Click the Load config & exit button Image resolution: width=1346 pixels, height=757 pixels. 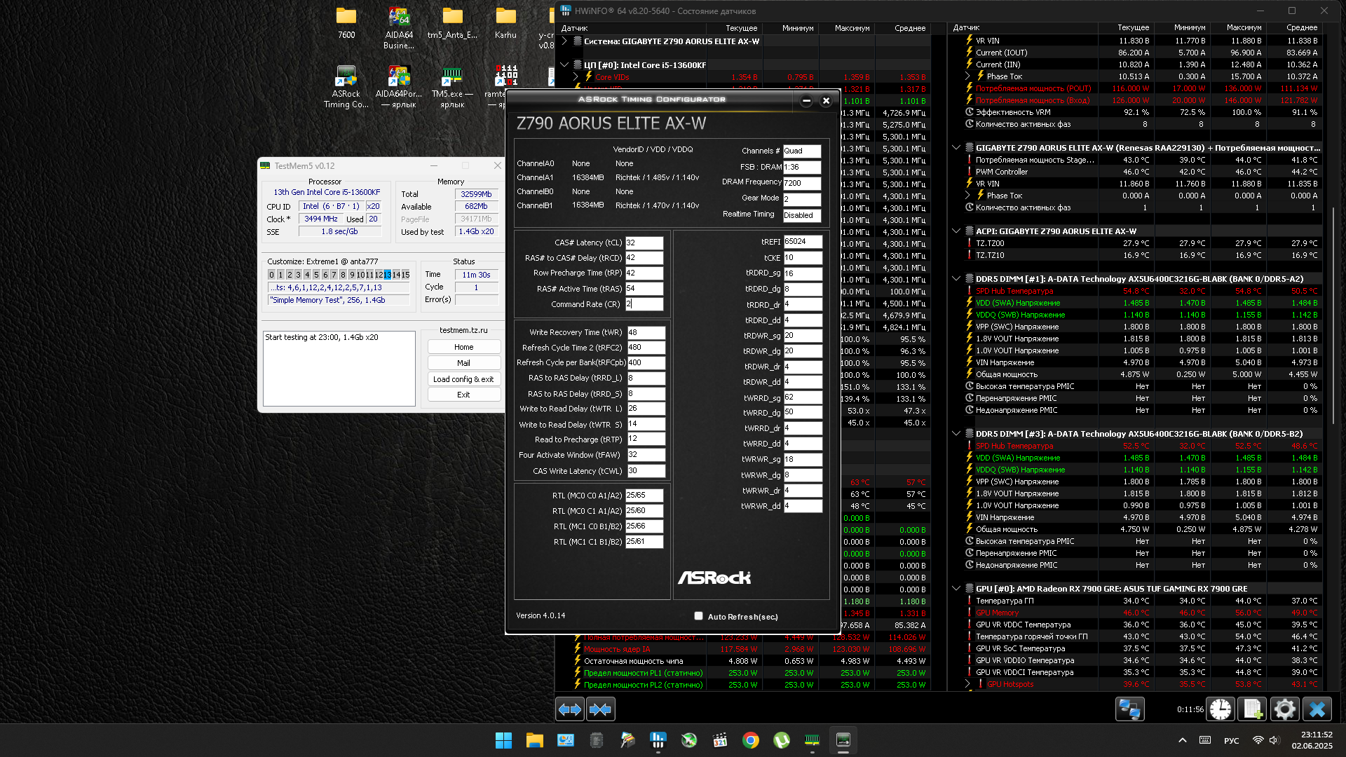pos(463,379)
